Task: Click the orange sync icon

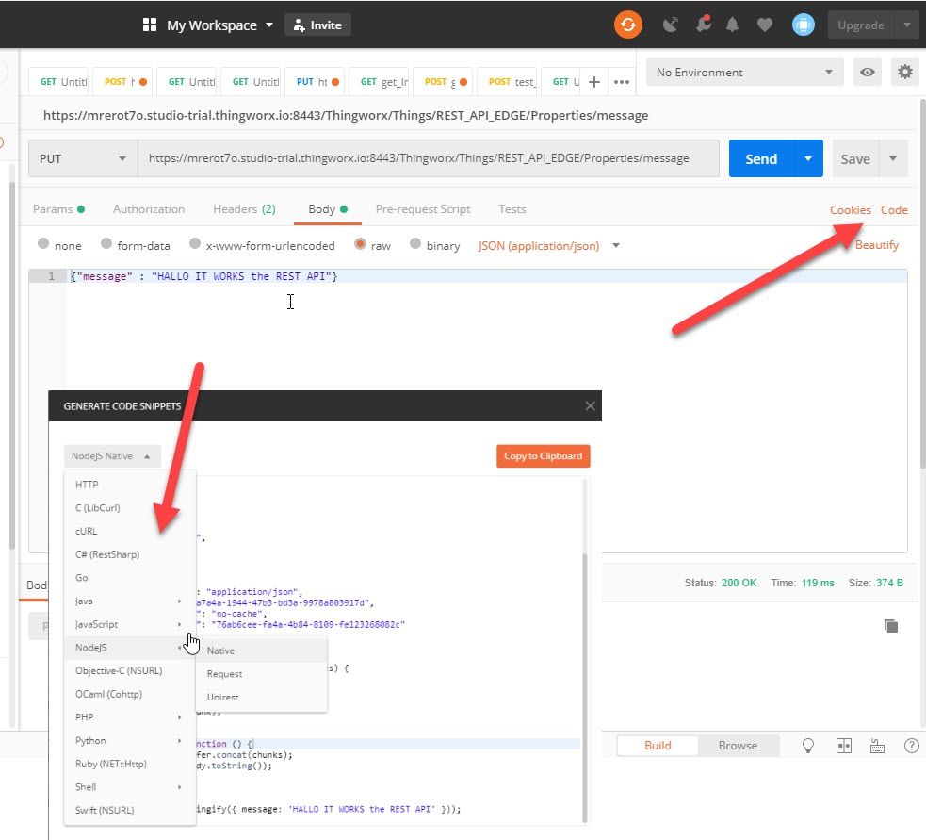Action: pyautogui.click(x=627, y=25)
